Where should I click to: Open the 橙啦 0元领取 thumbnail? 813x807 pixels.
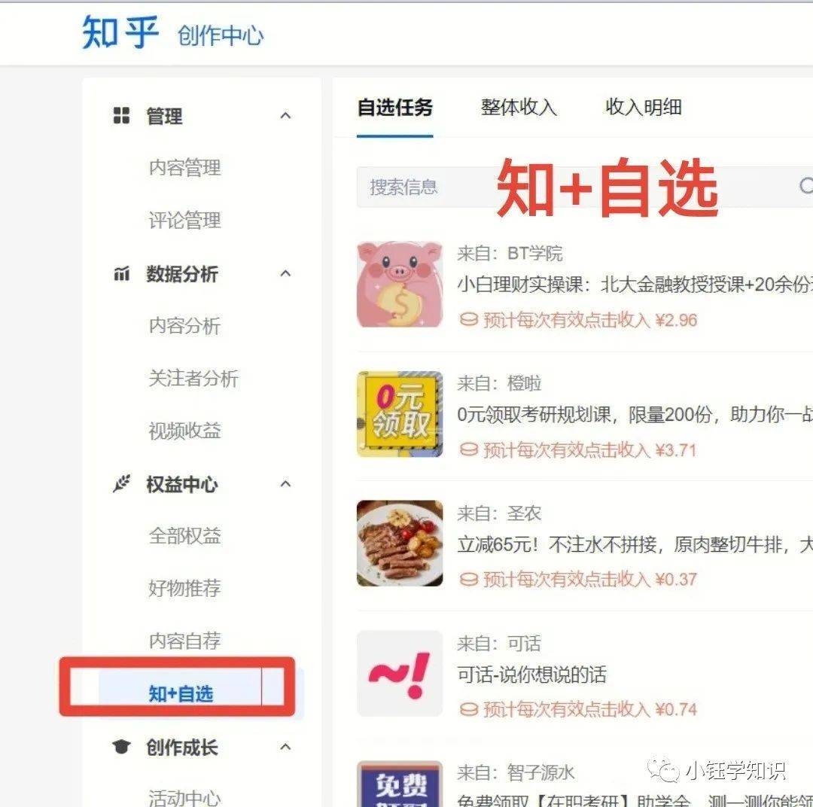point(400,414)
